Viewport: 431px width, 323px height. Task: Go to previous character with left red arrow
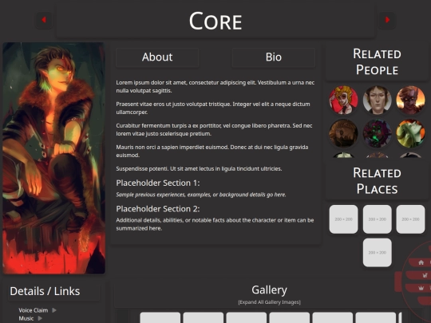tap(44, 20)
